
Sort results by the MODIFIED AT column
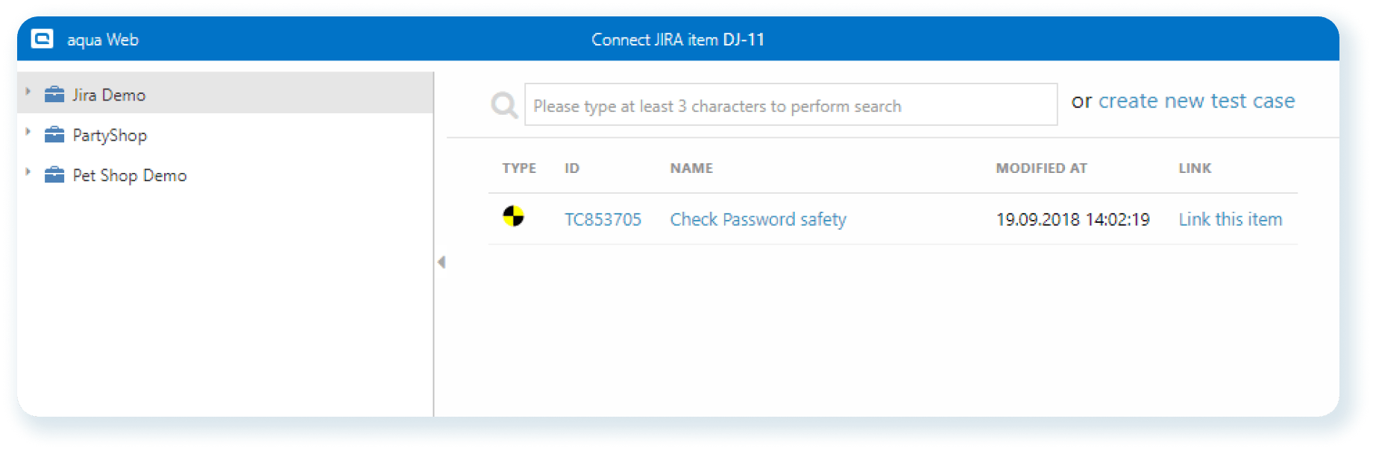pyautogui.click(x=1041, y=168)
